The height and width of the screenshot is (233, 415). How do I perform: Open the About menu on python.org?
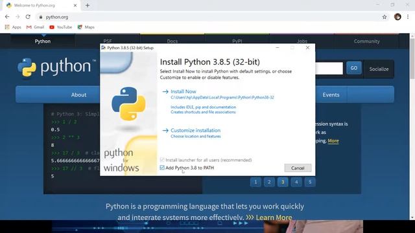tap(78, 94)
